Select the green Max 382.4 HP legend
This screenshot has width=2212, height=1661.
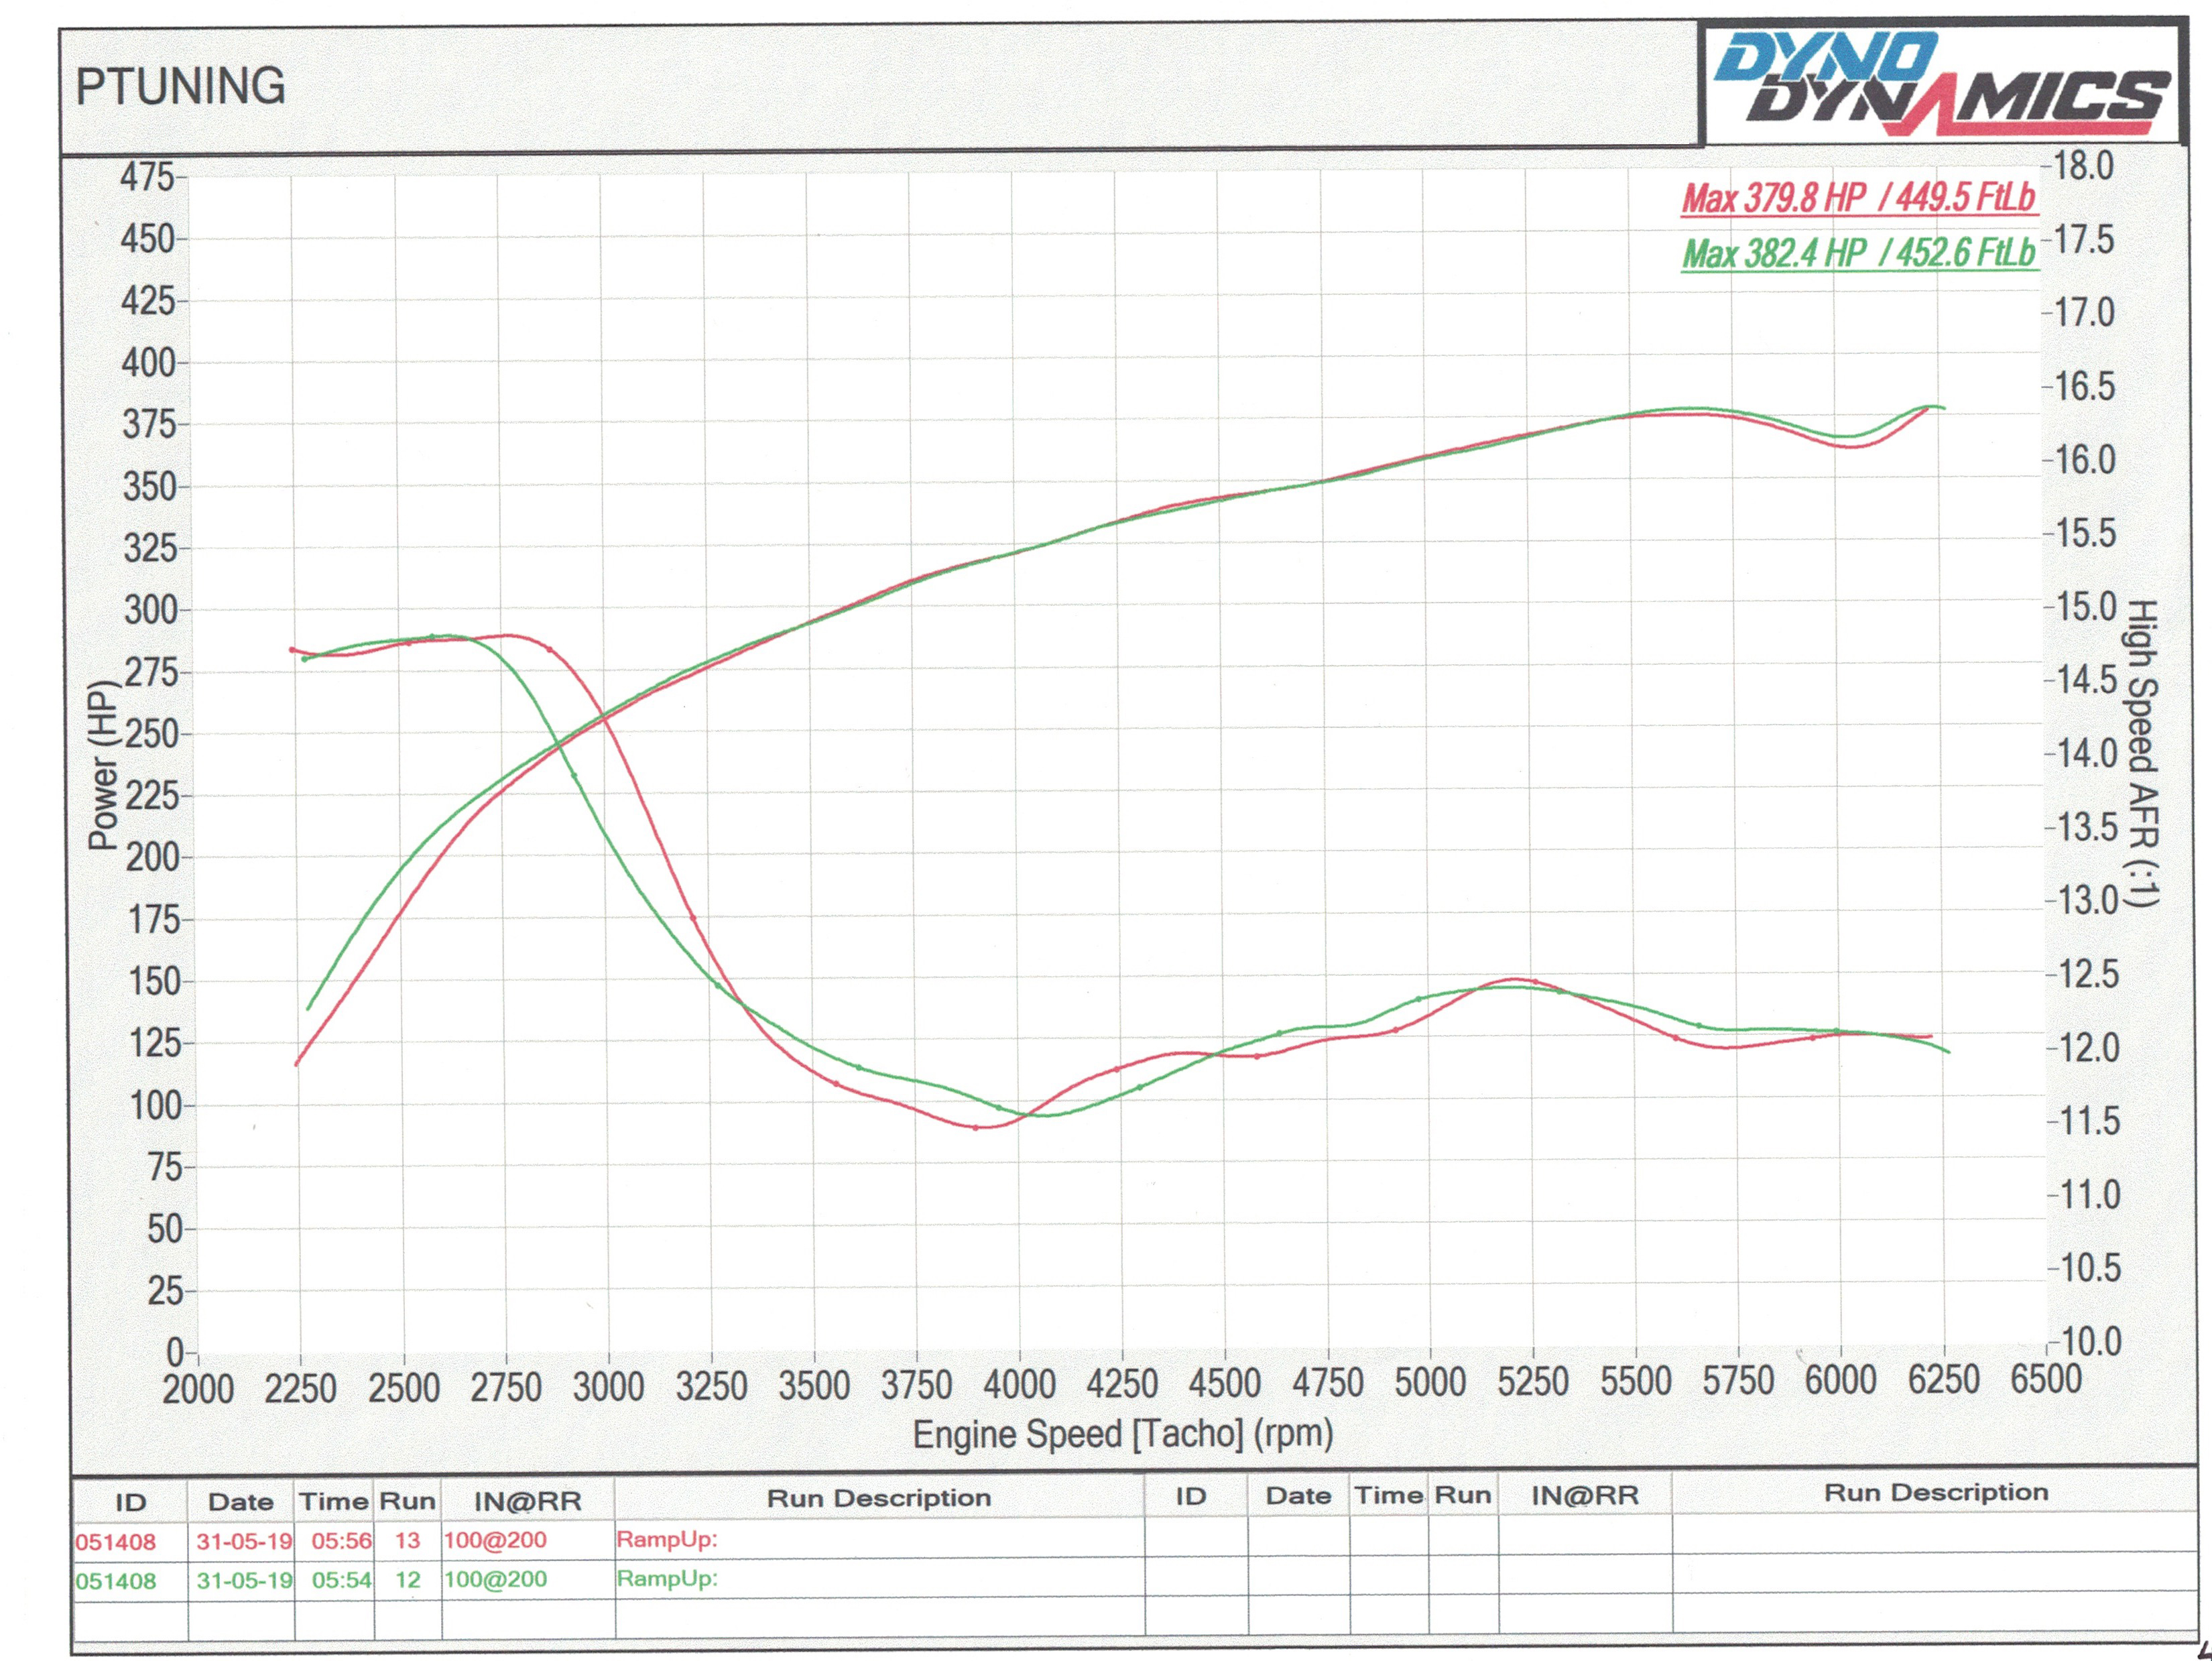click(x=1858, y=253)
